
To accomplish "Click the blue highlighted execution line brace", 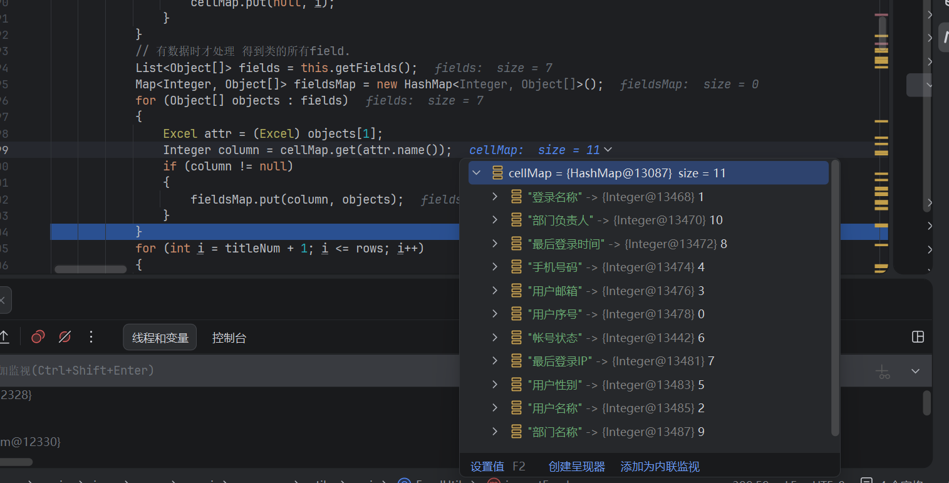I will click(x=139, y=232).
